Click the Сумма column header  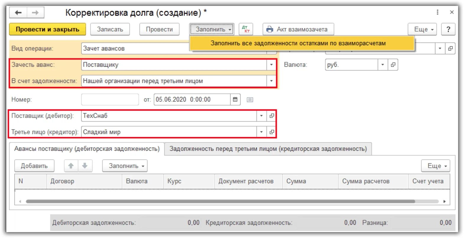(x=310, y=181)
